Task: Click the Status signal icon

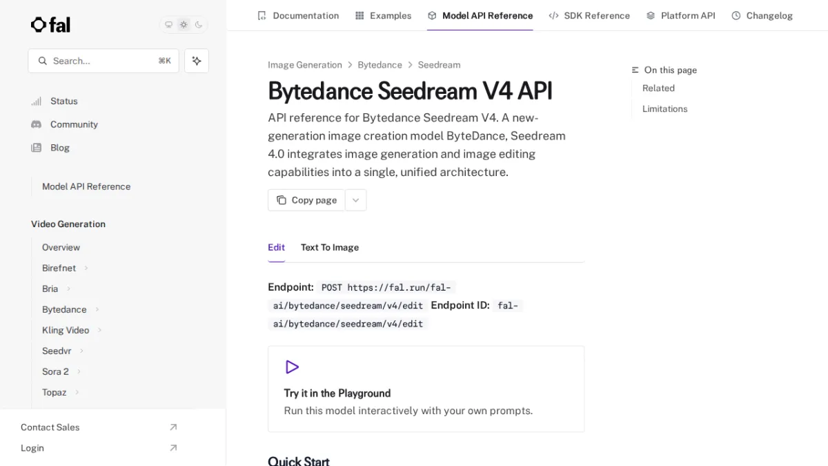Action: click(37, 101)
